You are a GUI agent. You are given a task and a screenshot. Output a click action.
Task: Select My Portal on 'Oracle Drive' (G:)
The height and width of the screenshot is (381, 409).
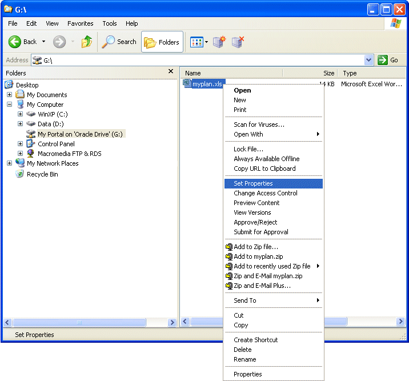click(x=80, y=134)
